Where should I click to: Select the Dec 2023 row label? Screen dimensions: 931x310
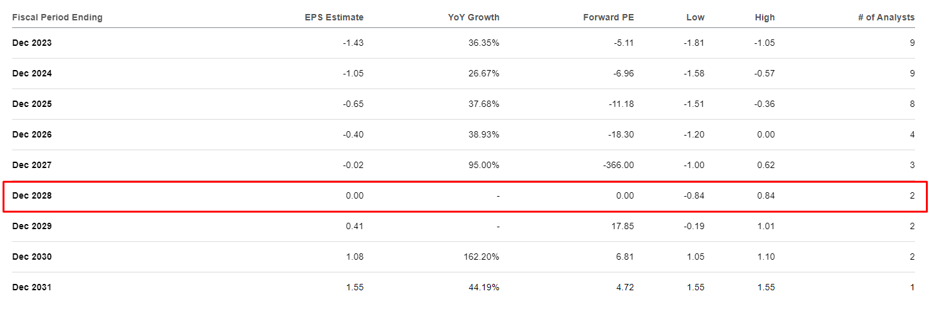pos(32,43)
